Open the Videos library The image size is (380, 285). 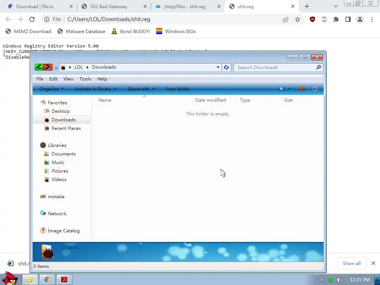pos(59,180)
